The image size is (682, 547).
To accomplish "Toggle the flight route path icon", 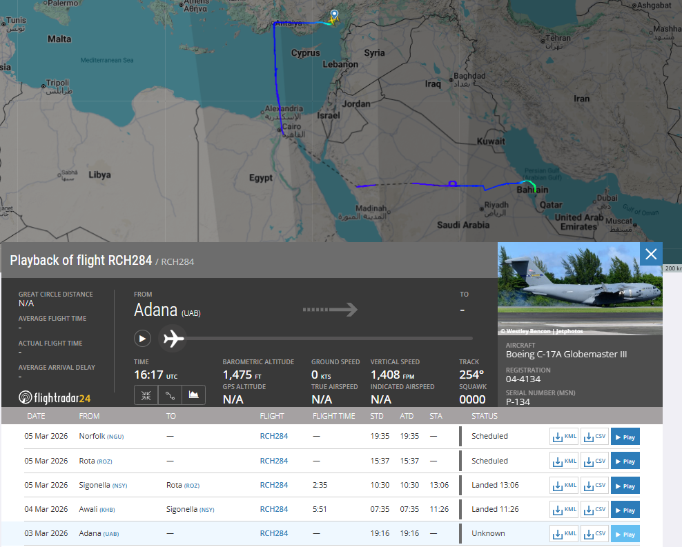I will 170,395.
